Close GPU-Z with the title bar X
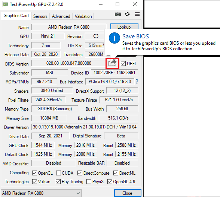 coord(135,4)
